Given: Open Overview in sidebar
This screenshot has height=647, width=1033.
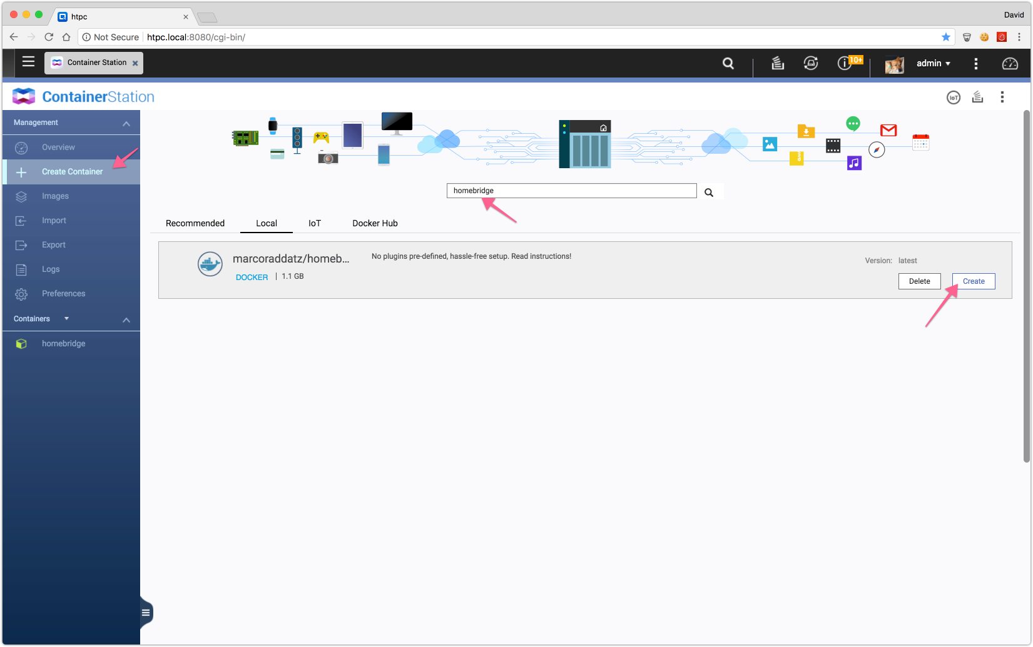Looking at the screenshot, I should [x=71, y=148].
